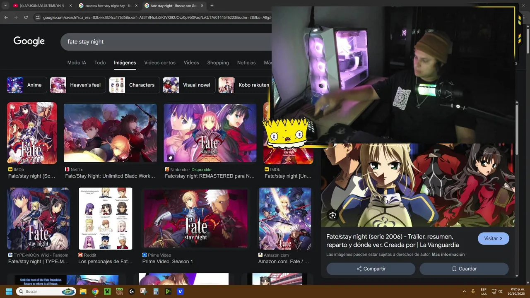This screenshot has height=298, width=530.
Task: Open a new browser tab
Action: 212,6
